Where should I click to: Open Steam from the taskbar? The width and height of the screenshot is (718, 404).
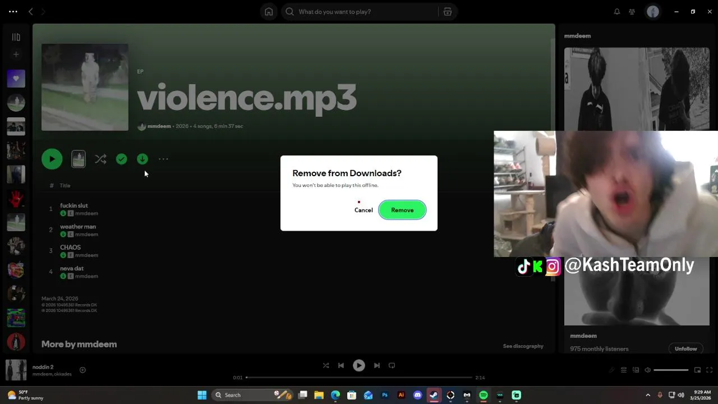434,395
